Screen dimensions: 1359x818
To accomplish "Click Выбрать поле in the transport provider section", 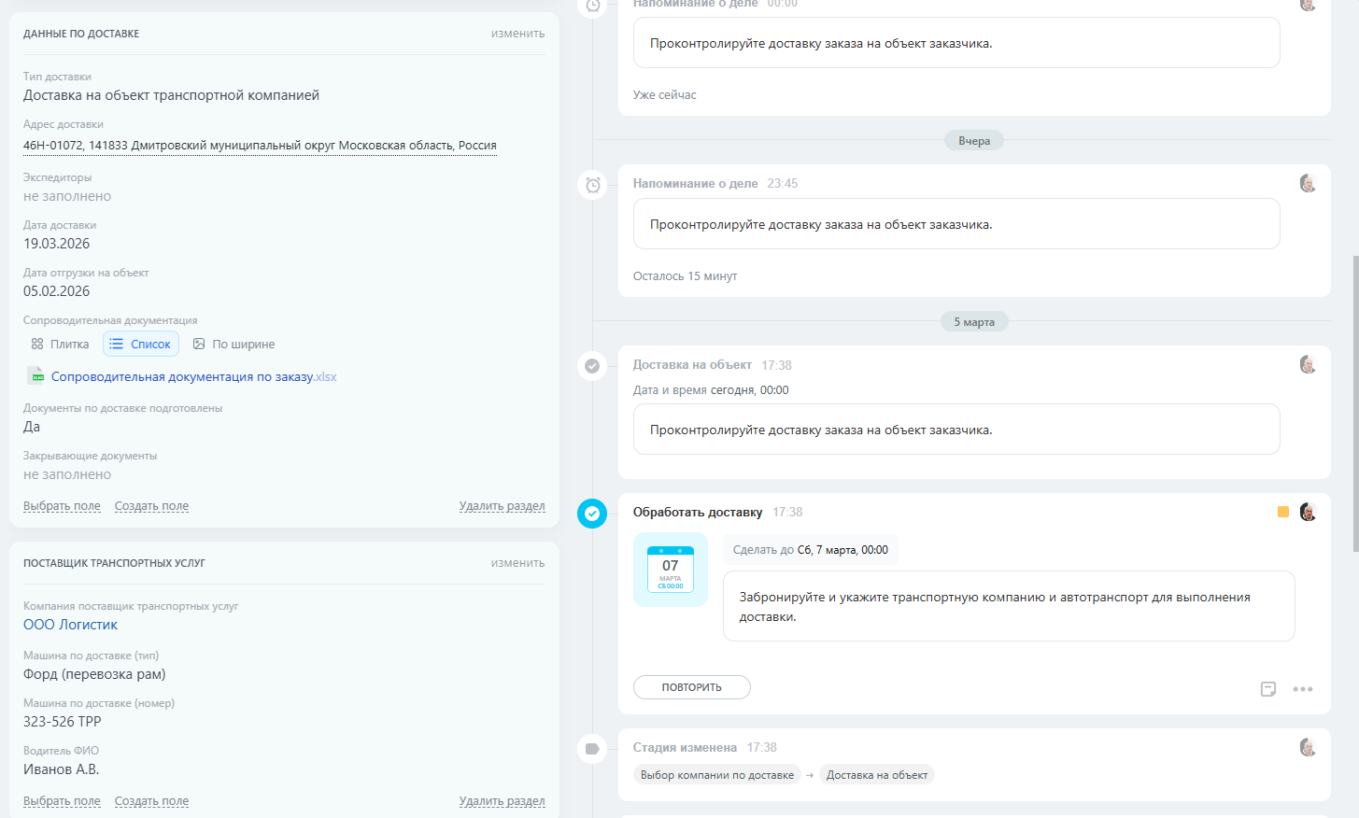I will [x=62, y=801].
